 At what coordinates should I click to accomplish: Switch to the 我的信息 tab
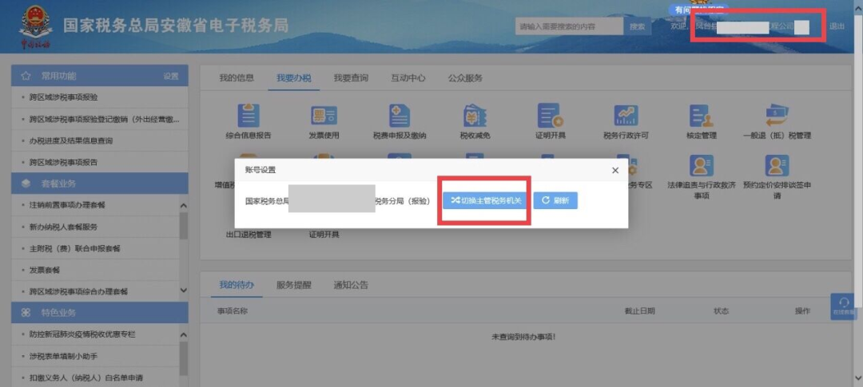click(x=237, y=78)
